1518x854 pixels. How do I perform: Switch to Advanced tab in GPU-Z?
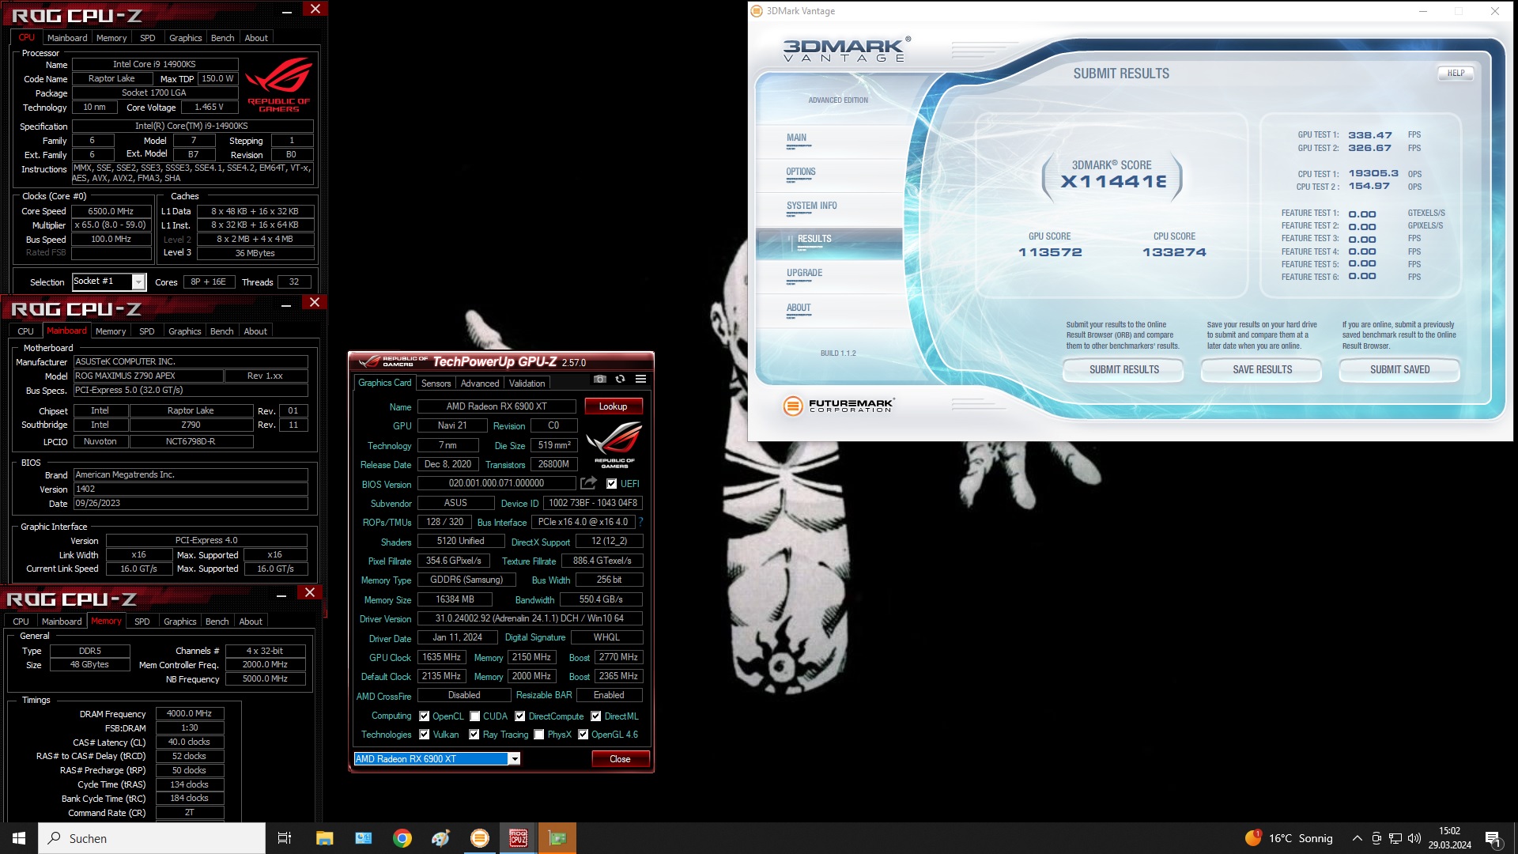click(480, 384)
